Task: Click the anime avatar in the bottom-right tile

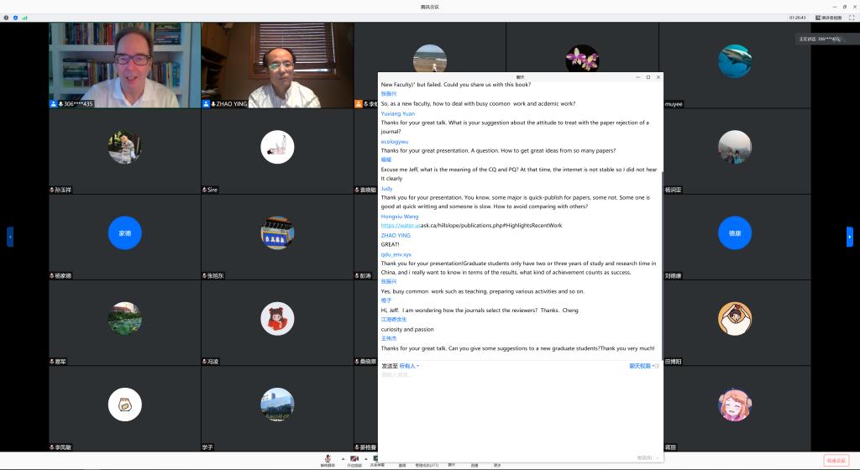Action: click(735, 405)
